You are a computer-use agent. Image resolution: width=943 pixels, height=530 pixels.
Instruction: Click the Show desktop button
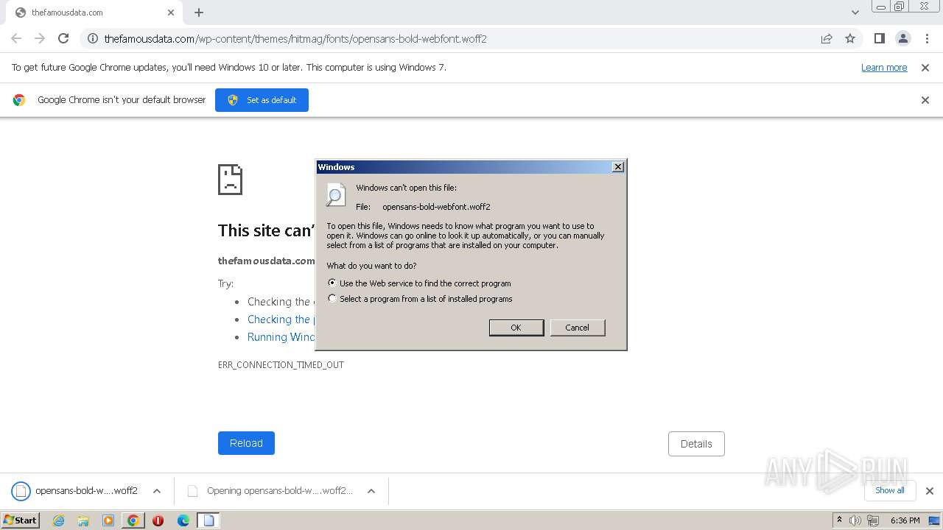[936, 520]
